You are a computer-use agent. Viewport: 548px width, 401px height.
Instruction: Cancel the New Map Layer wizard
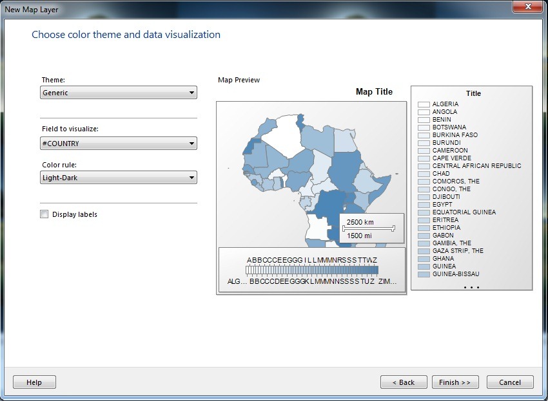tap(510, 382)
